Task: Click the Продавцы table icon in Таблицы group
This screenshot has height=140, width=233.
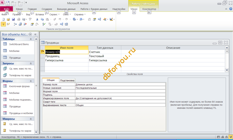Action: (x=5, y=57)
